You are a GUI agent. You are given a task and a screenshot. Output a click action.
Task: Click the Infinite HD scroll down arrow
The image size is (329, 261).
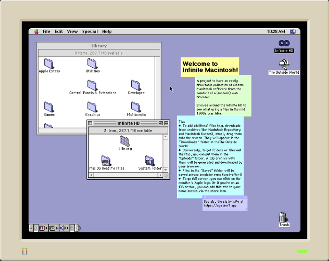coord(165,170)
